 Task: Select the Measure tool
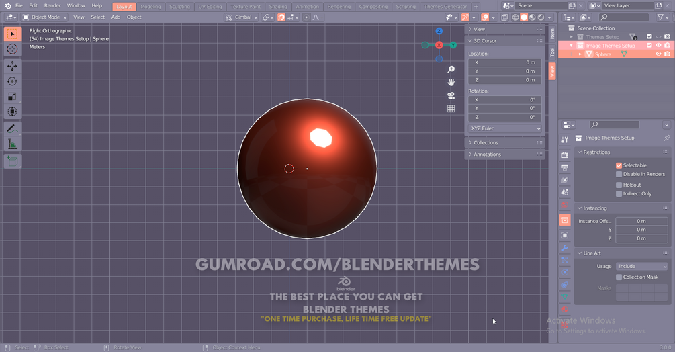coord(12,144)
